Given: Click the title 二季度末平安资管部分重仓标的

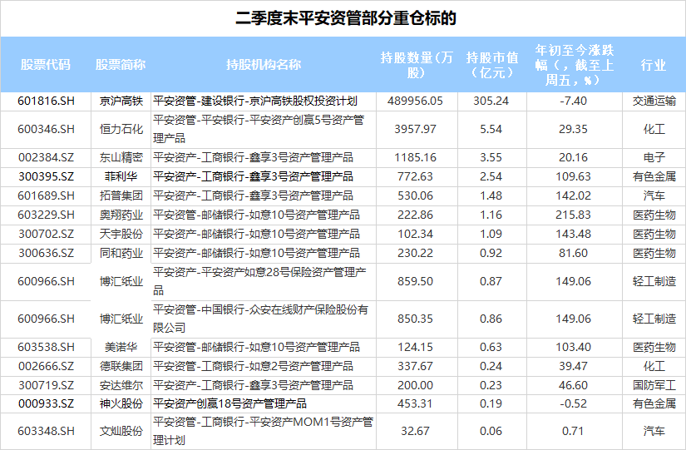Looking at the screenshot, I should [346, 18].
